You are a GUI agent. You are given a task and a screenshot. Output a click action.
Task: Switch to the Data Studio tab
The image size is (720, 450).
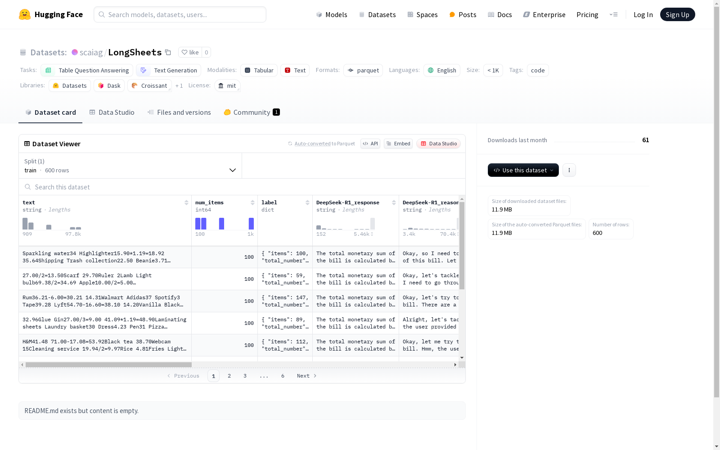(x=112, y=112)
